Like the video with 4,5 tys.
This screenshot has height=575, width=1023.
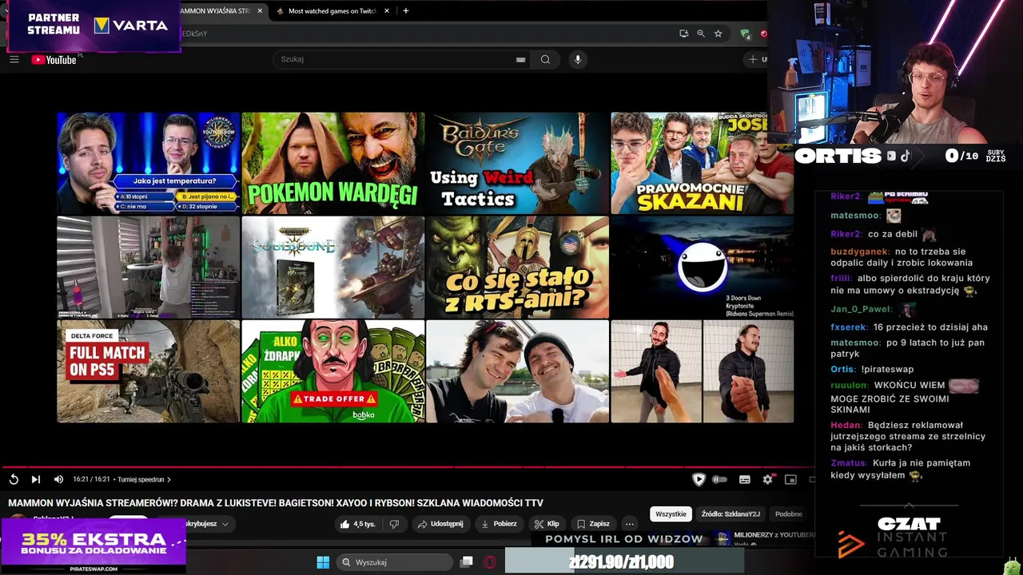point(357,524)
